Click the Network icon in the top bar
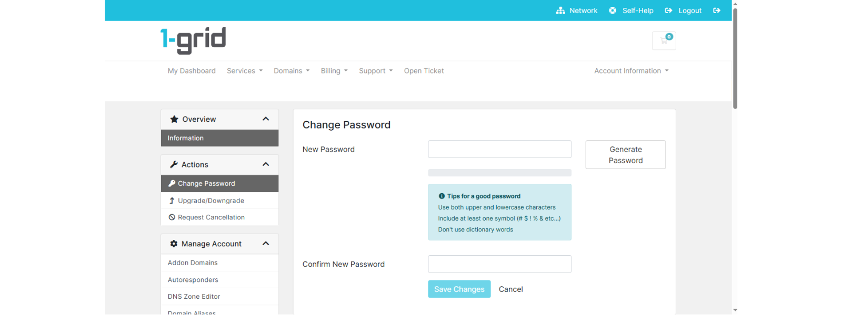Screen dimensions: 842x315 [560, 10]
